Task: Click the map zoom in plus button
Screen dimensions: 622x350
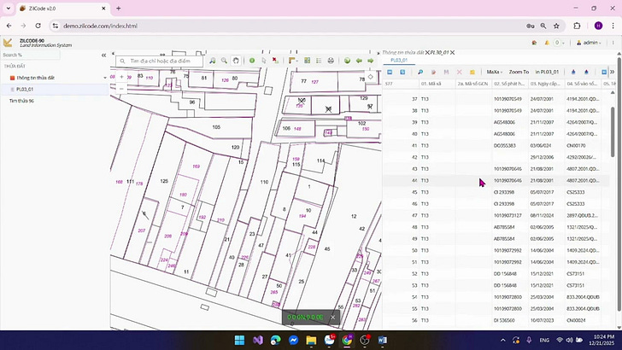Action: click(x=122, y=76)
